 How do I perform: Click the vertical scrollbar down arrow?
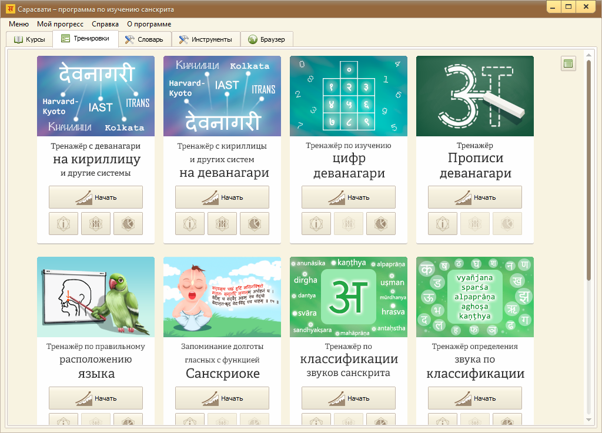(588, 419)
